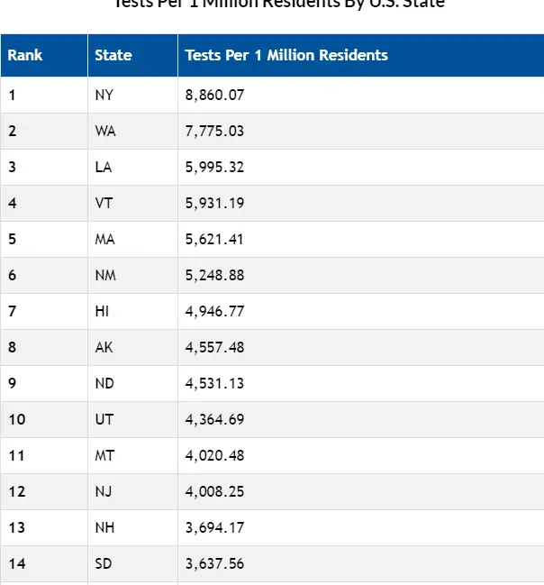Click the MA state cell
Viewport: 544px width, 585px height.
[x=105, y=239]
